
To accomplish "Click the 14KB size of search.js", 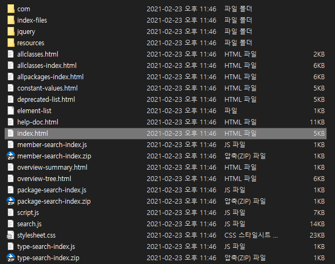I will (317, 224).
